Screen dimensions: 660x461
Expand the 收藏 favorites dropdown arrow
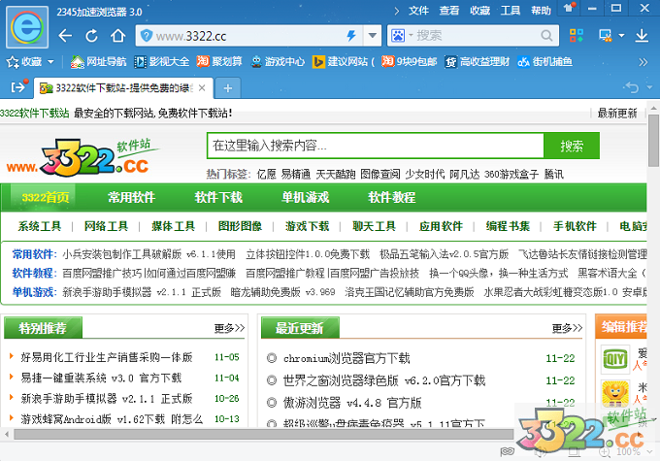point(50,62)
